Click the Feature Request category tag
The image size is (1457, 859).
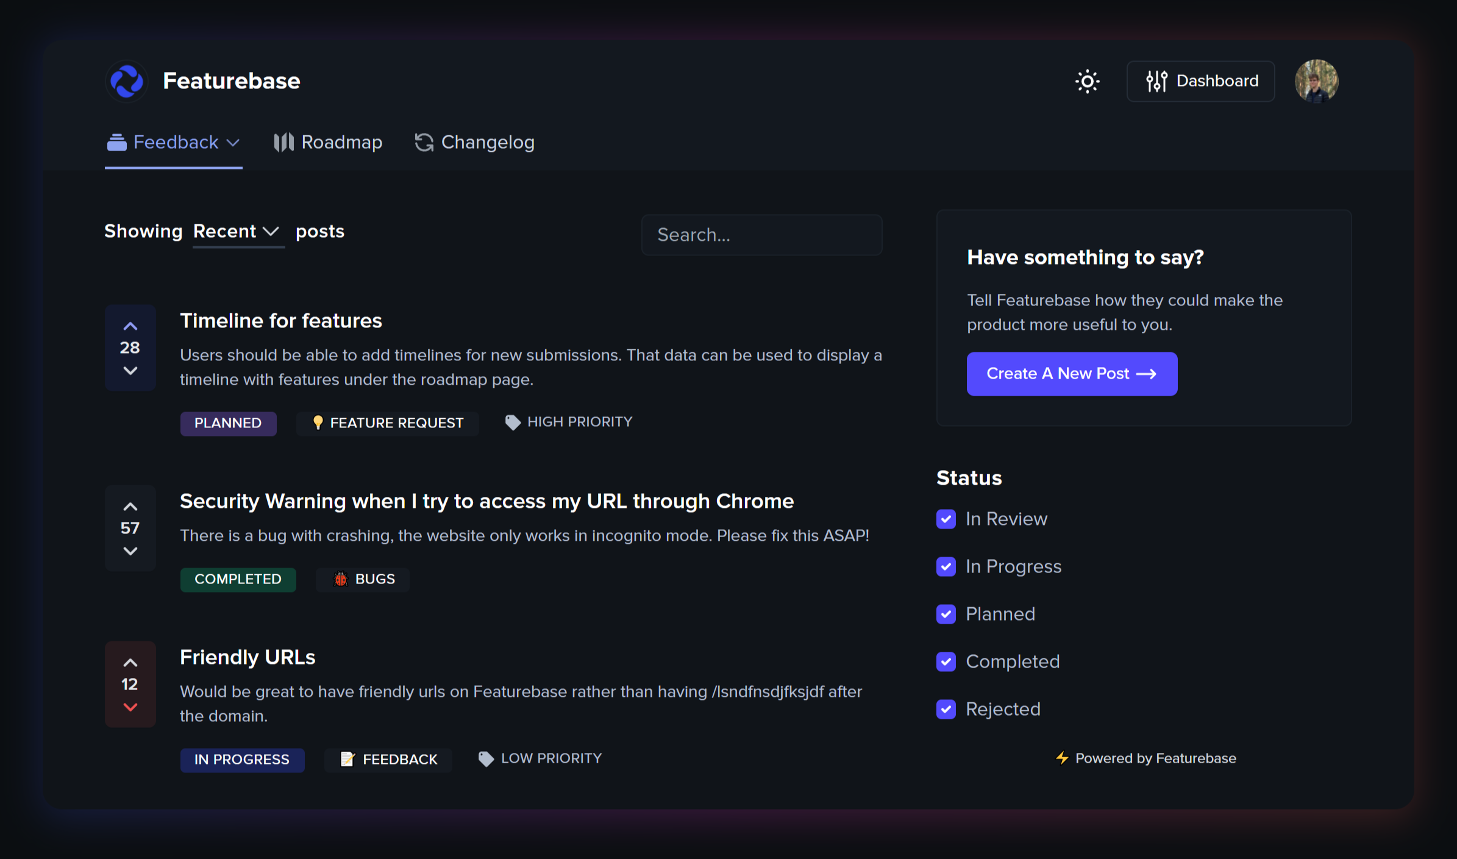[x=388, y=423]
